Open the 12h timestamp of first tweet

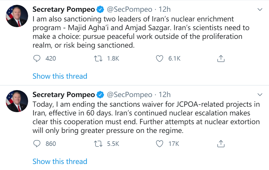[165, 10]
